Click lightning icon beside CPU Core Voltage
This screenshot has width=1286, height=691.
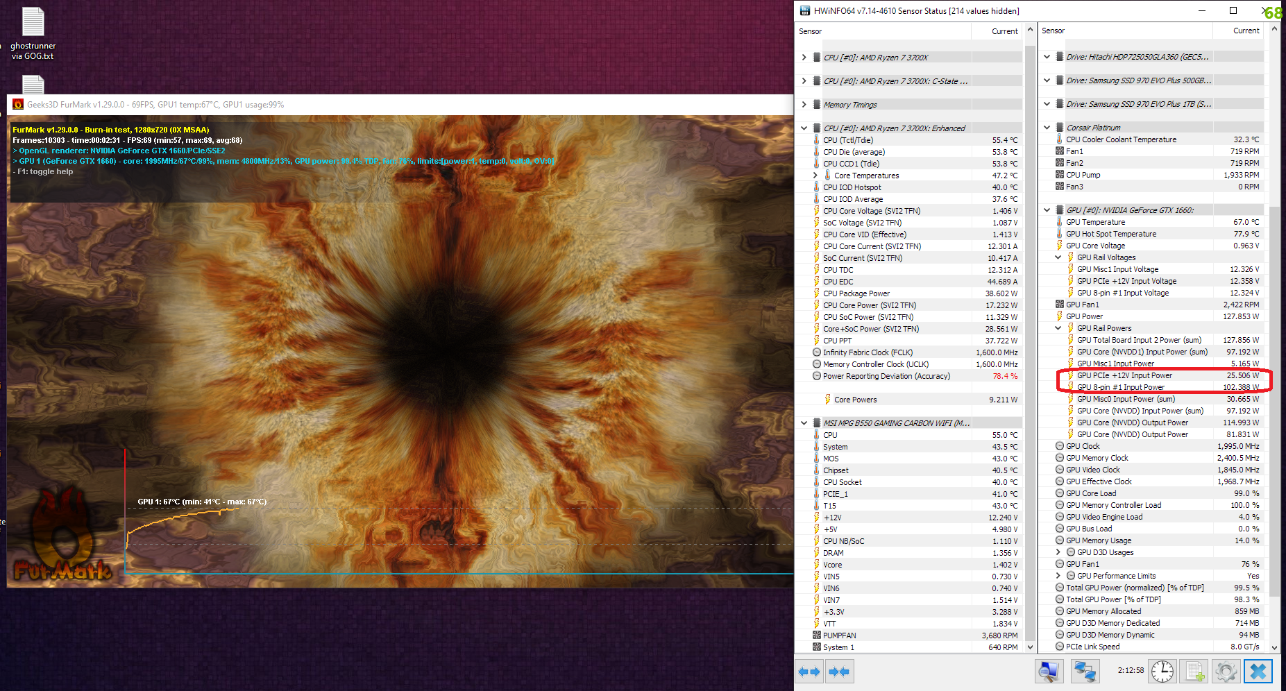[x=817, y=211]
